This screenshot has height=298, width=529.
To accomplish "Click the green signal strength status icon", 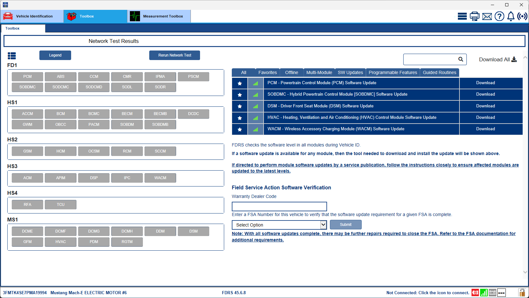I will 484,293.
